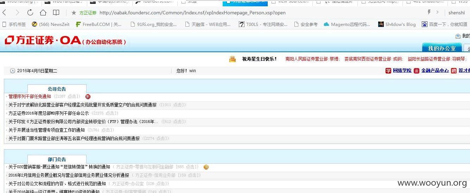Select the 部门公告 section tab

point(57,159)
